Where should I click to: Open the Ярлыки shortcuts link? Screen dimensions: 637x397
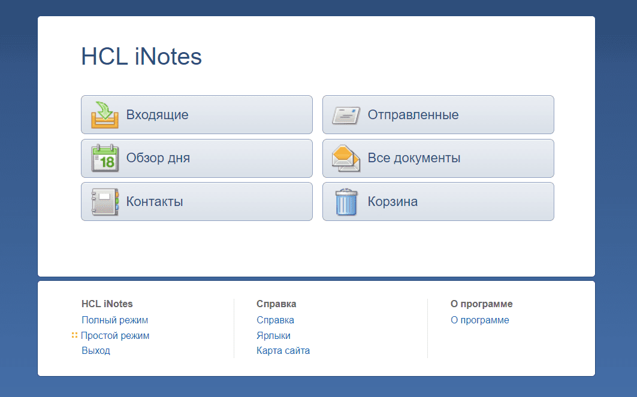(x=273, y=336)
